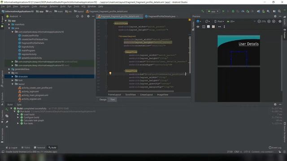Open the Logcat tool window

point(12,148)
